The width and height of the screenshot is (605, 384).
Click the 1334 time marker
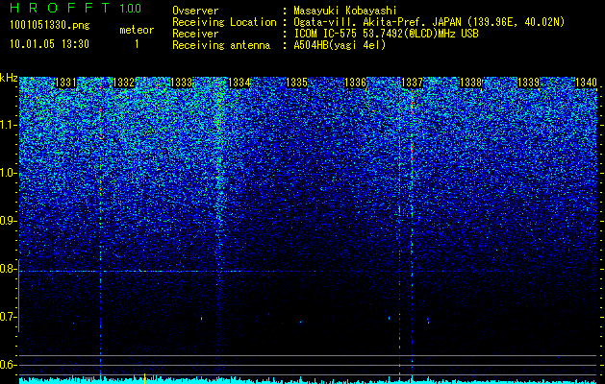coord(239,83)
